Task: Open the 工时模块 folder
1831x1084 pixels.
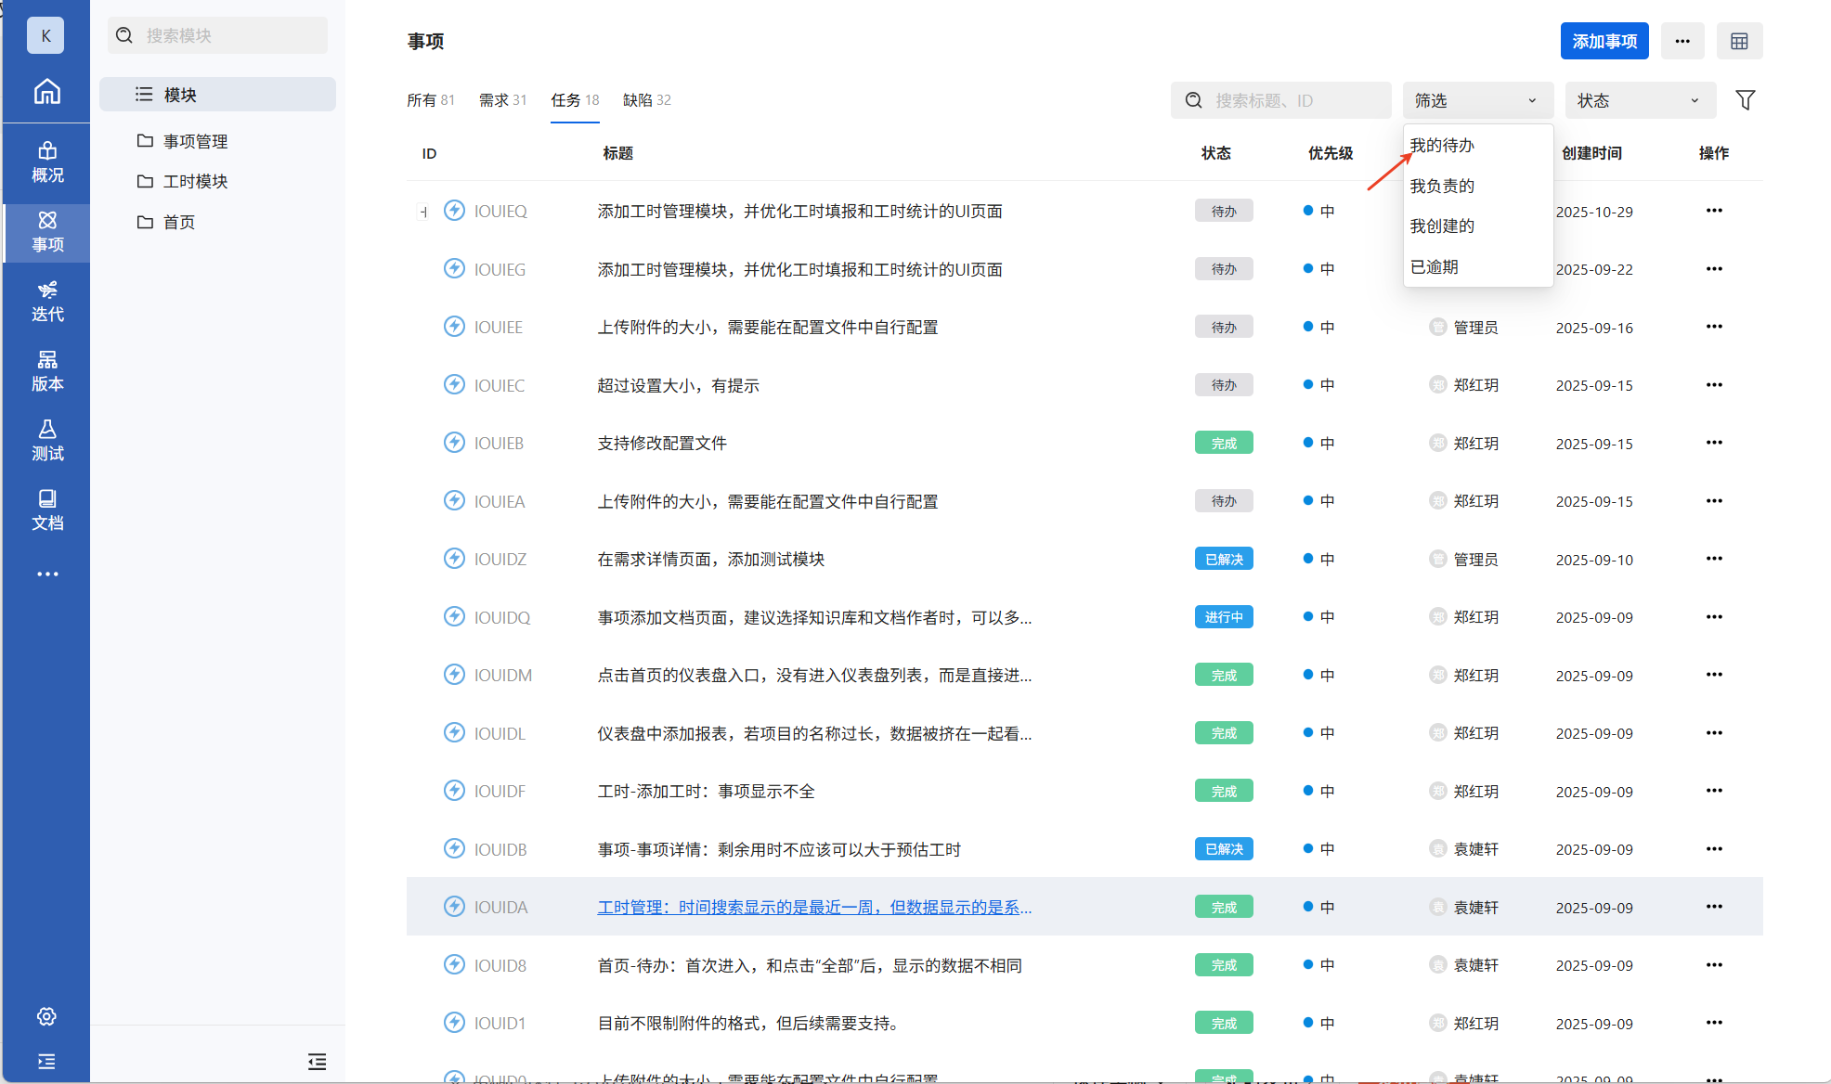Action: tap(195, 181)
